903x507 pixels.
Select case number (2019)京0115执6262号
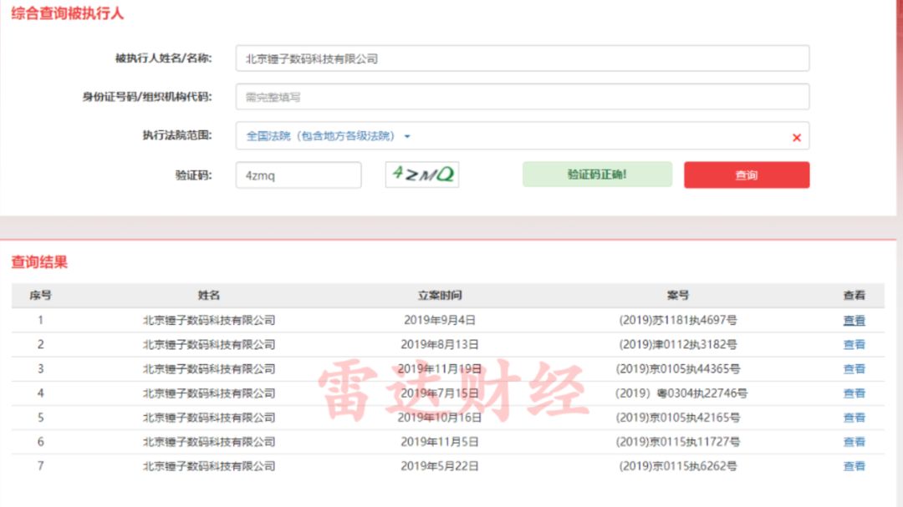pos(678,466)
